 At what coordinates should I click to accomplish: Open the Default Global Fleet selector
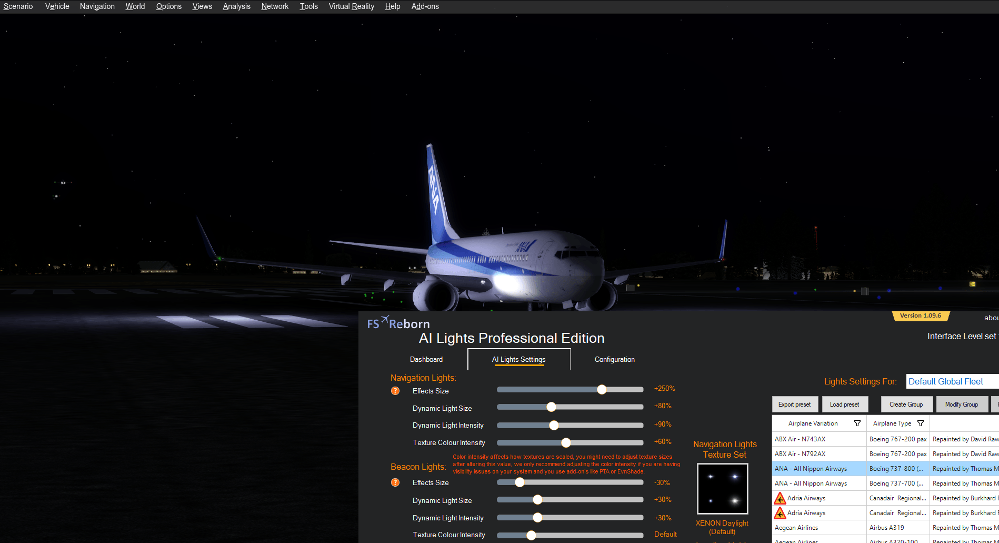click(945, 381)
